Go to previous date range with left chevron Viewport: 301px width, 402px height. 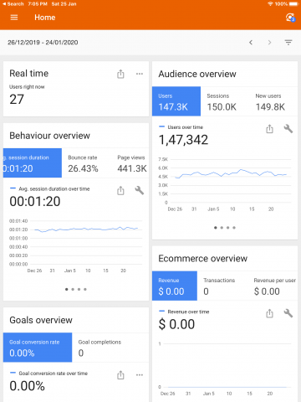click(251, 43)
